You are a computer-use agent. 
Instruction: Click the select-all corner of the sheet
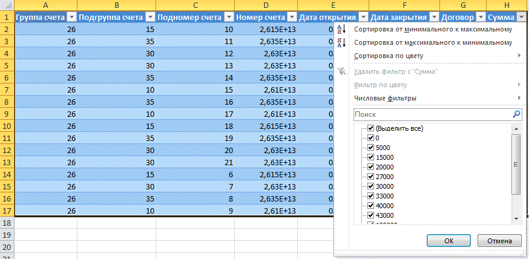coord(7,5)
